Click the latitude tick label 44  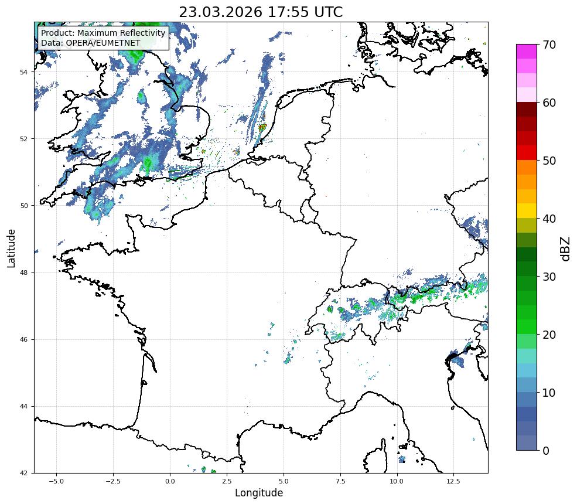click(23, 407)
